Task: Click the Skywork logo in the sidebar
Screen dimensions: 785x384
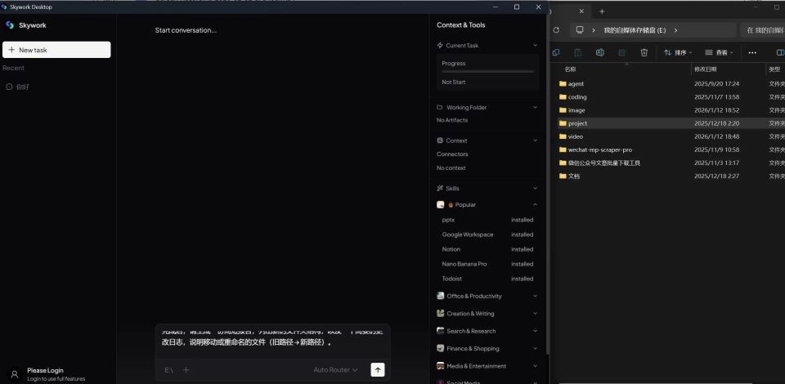Action: (10, 25)
